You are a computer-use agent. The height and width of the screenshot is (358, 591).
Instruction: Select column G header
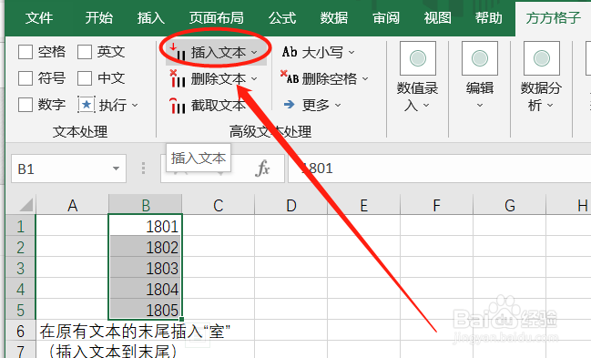pyautogui.click(x=510, y=205)
